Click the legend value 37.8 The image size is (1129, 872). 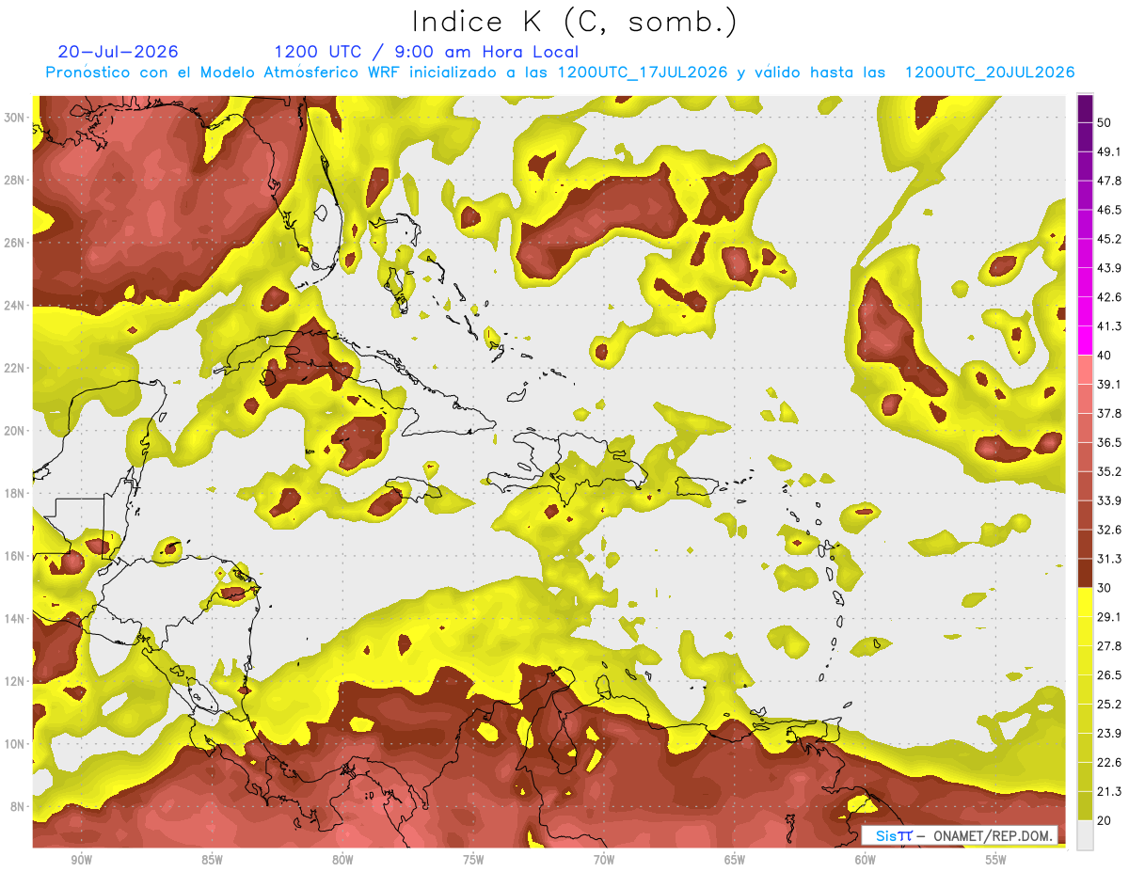click(x=1108, y=413)
